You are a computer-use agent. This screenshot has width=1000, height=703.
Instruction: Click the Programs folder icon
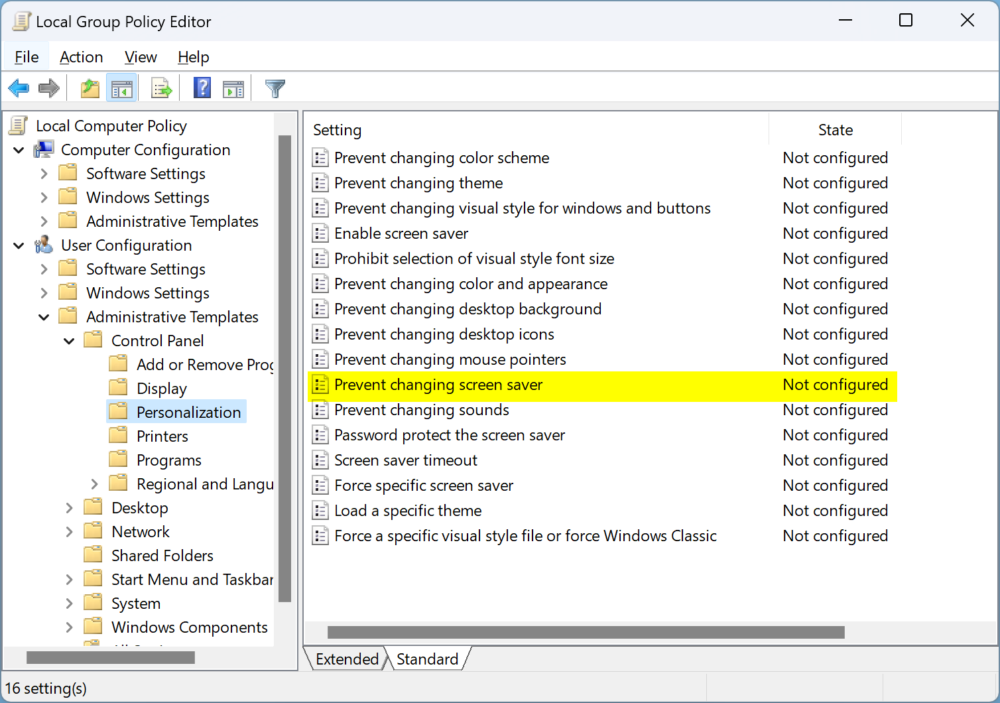[x=119, y=459]
